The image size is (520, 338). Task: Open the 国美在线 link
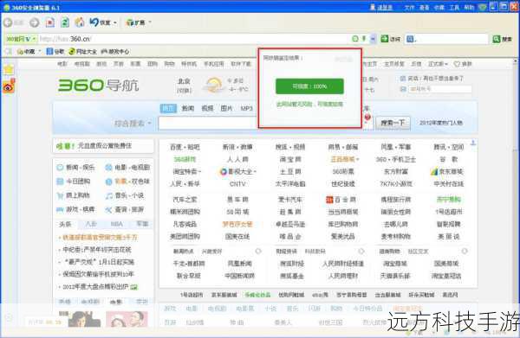[237, 237]
